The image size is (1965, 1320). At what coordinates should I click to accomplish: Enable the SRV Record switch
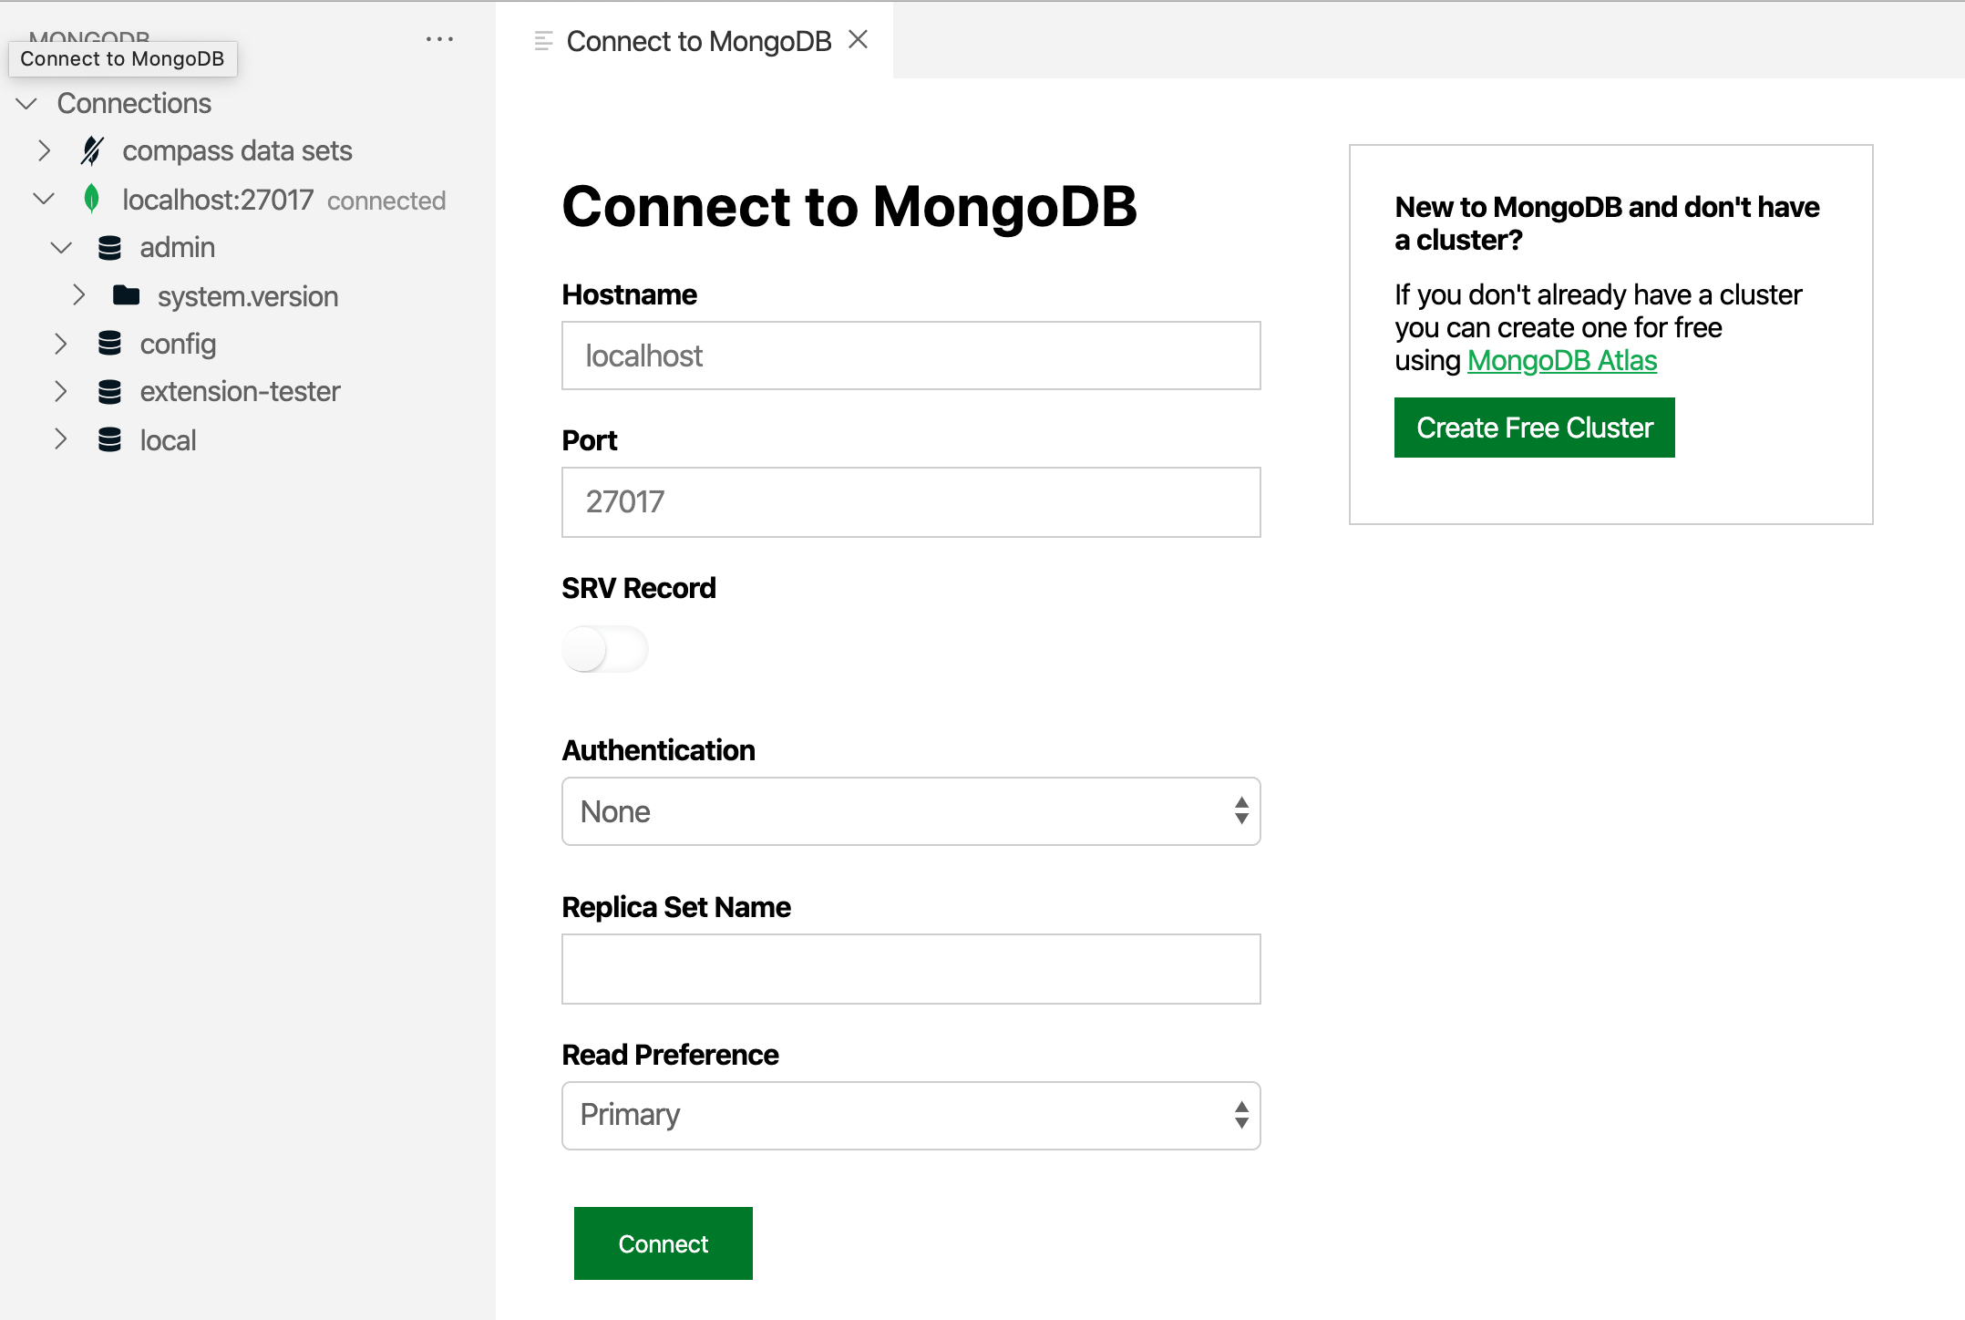(x=604, y=649)
